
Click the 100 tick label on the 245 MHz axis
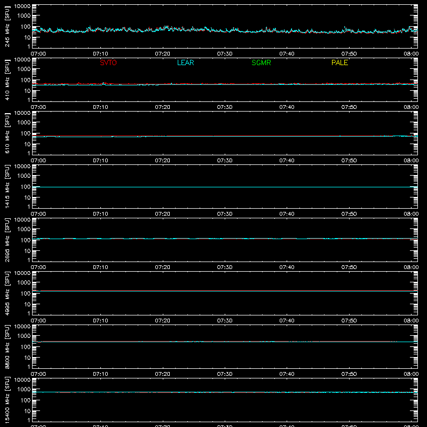pos(26,27)
